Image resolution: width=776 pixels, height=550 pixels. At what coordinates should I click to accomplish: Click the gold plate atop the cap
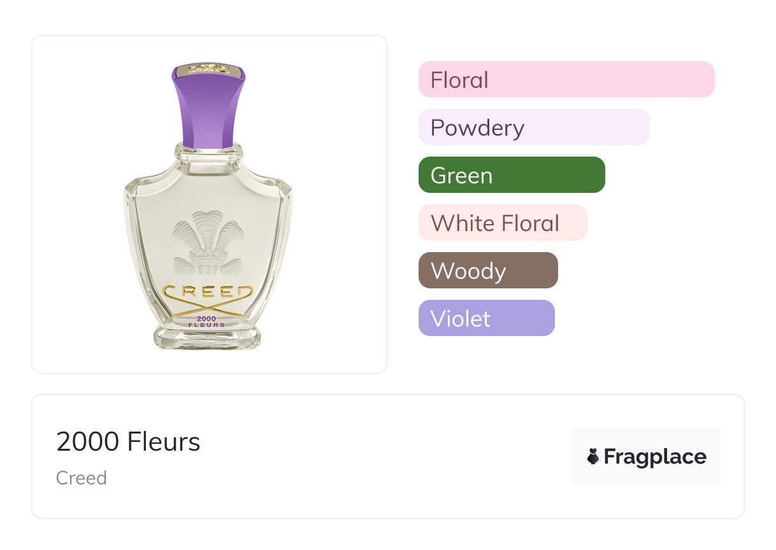(208, 69)
